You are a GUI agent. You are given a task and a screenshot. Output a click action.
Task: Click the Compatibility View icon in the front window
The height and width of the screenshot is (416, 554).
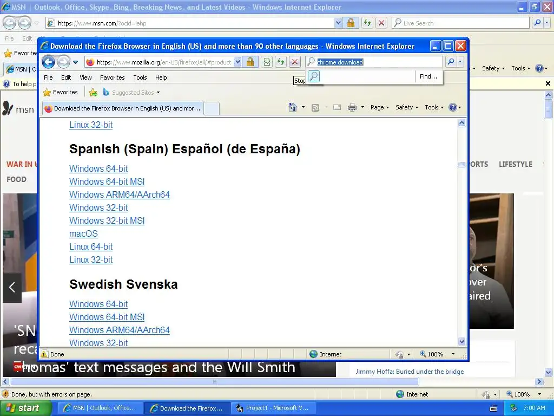[267, 62]
